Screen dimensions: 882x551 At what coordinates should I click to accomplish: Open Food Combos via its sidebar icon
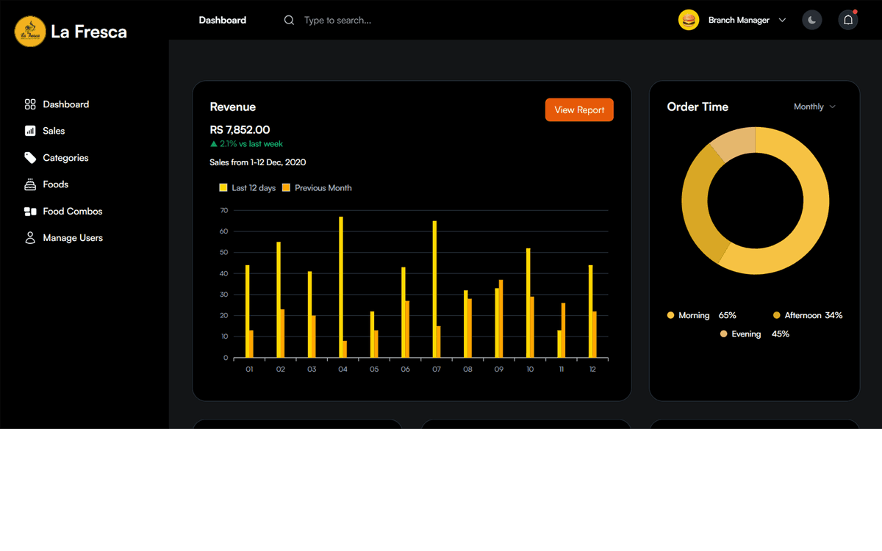(x=30, y=211)
